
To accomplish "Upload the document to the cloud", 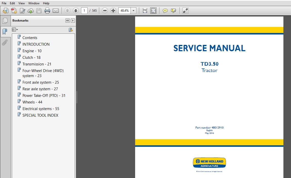I will tap(30, 10).
